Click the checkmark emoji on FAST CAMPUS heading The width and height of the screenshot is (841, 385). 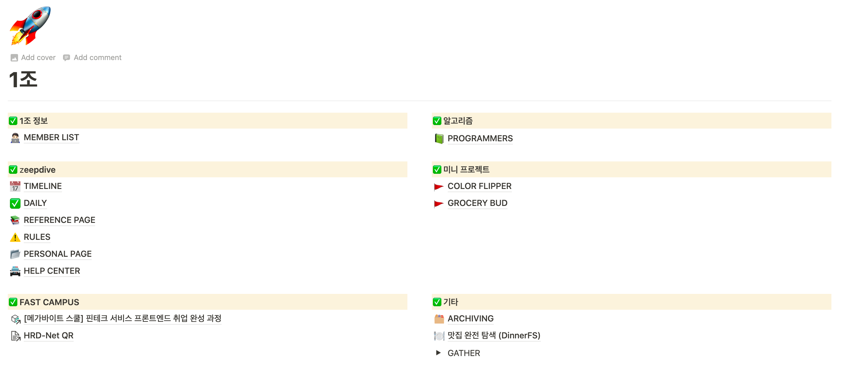click(13, 302)
